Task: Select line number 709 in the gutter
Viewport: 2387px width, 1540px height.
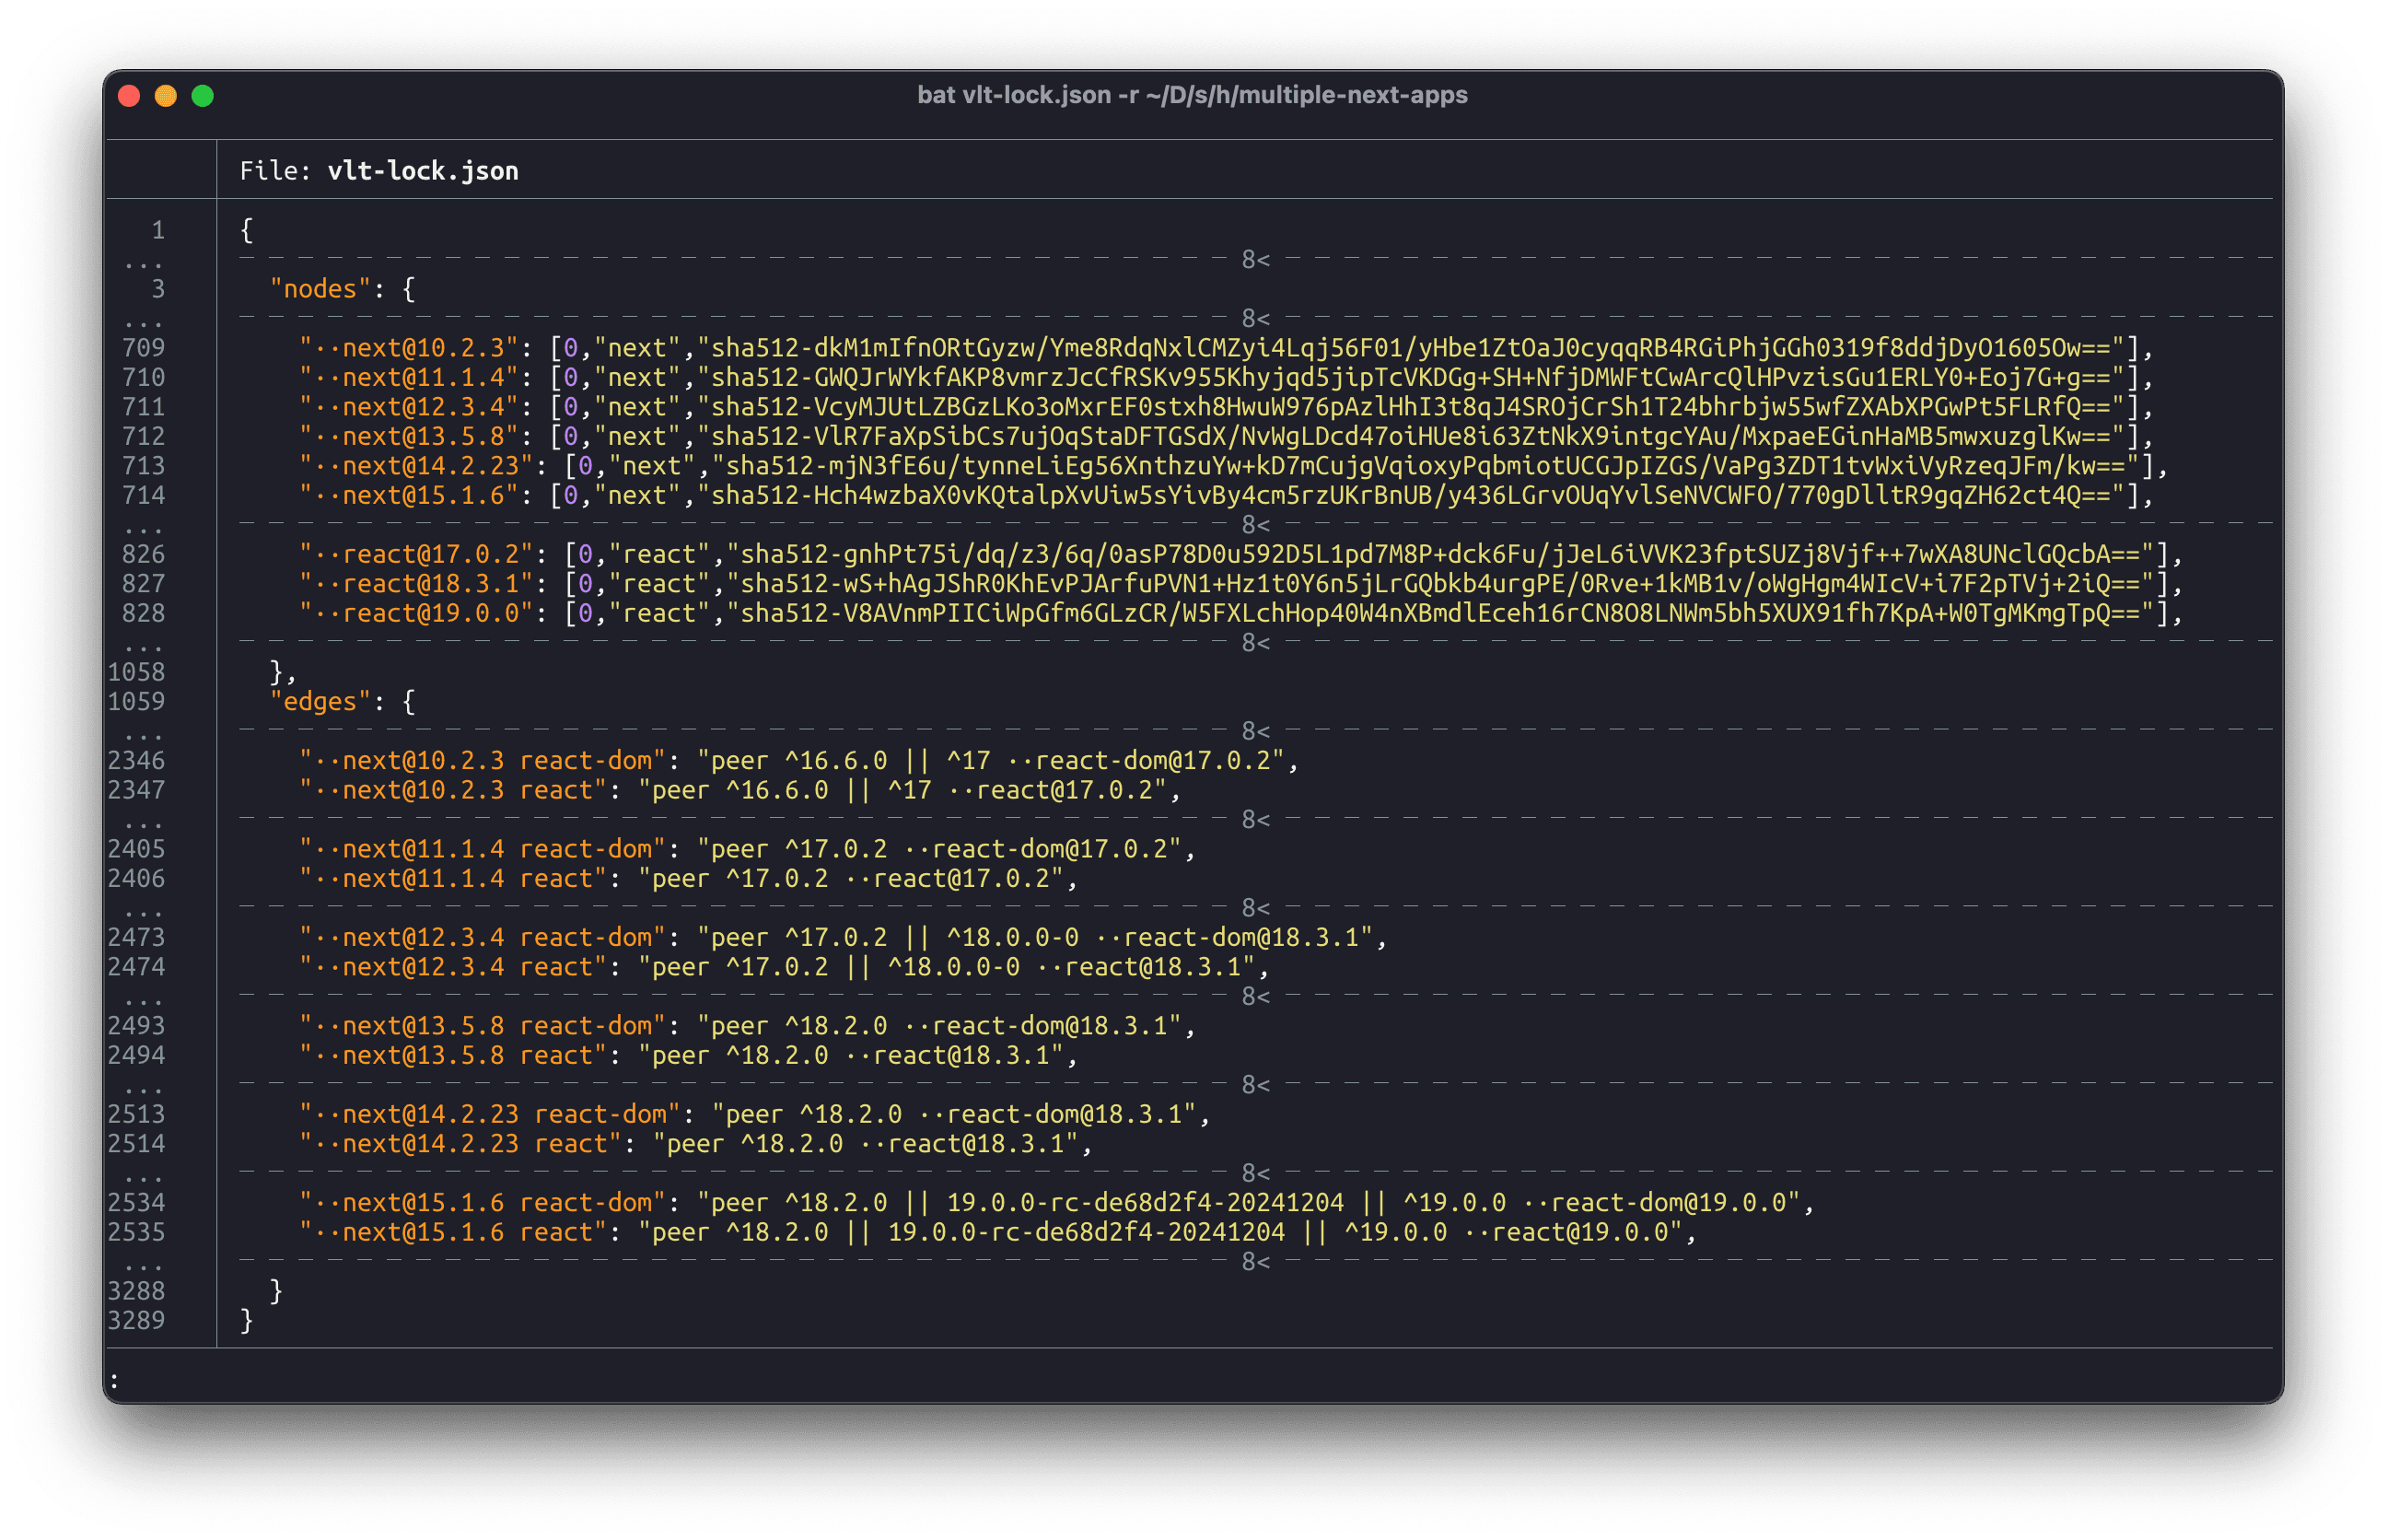Action: [x=143, y=347]
